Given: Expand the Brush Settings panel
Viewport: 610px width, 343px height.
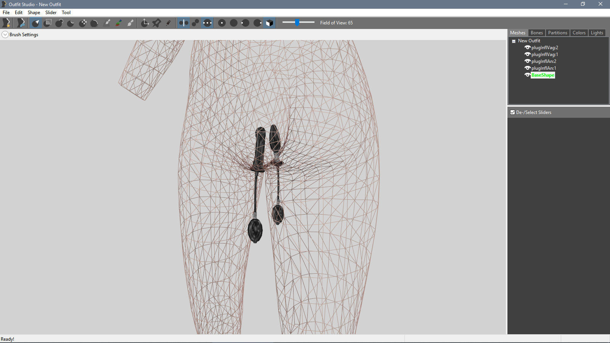Looking at the screenshot, I should coord(5,35).
